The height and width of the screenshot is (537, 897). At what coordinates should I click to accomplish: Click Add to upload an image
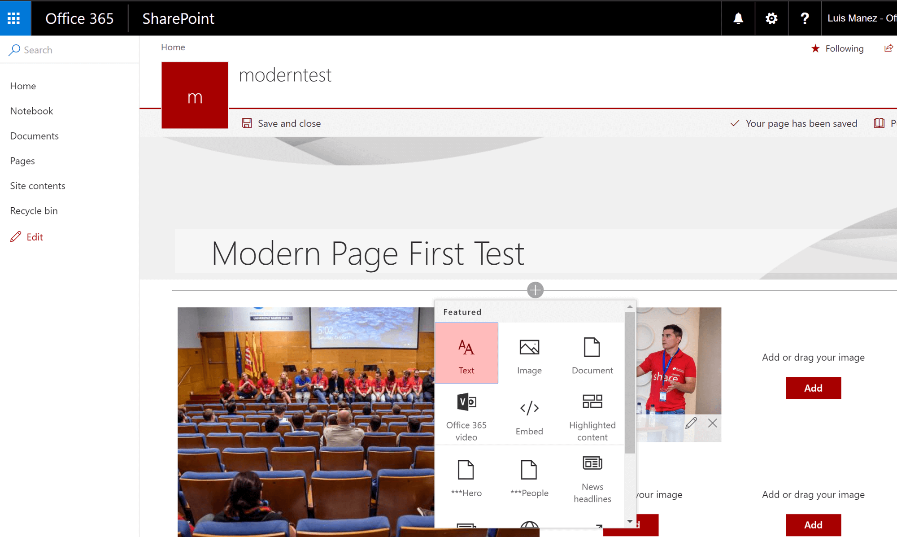(x=813, y=388)
